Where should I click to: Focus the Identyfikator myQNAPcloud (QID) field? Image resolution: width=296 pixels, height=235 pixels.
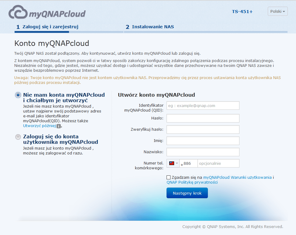[x=203, y=105]
